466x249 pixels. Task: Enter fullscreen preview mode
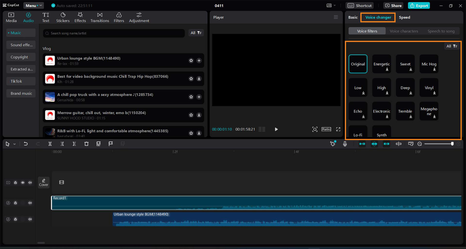(x=338, y=129)
